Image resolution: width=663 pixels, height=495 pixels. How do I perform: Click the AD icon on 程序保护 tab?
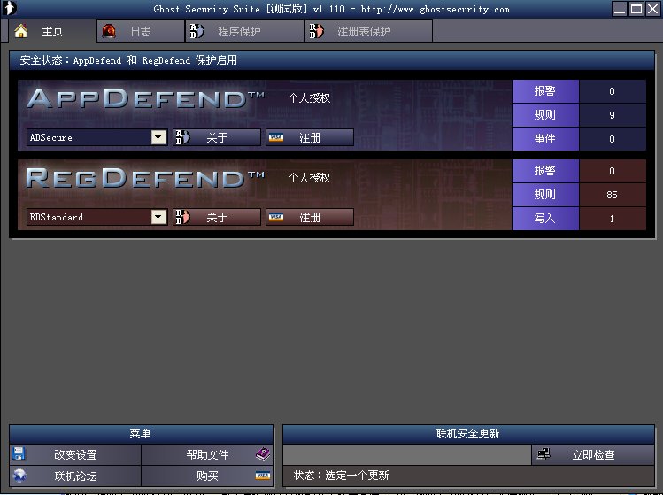197,31
